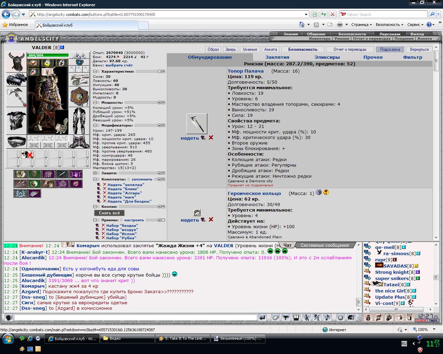Open the Заклятия inventory tab
Image resolution: width=443 pixels, height=354 pixels.
point(277,57)
